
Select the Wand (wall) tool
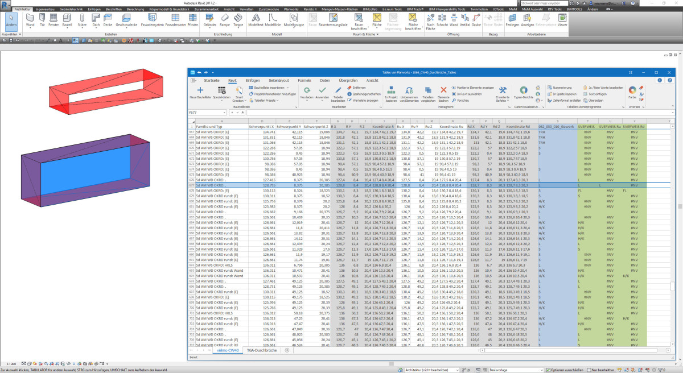[x=30, y=19]
